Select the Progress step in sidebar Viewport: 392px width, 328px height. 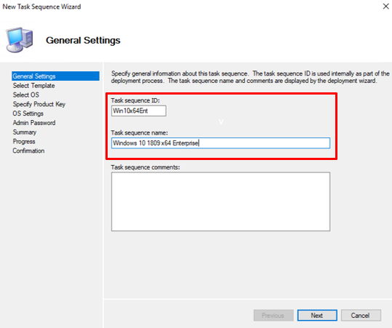coord(24,141)
